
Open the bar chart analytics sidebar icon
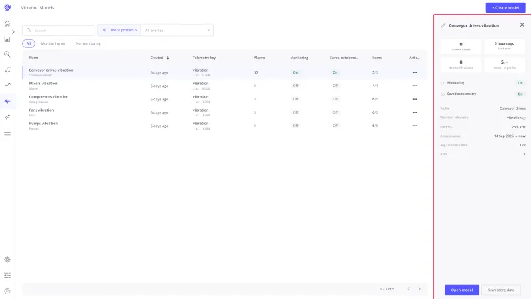pyautogui.click(x=7, y=39)
